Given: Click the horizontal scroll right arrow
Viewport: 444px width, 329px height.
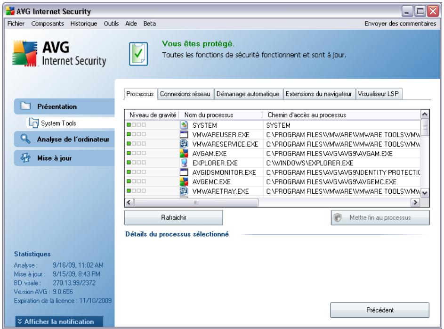Looking at the screenshot, I should coord(415,202).
